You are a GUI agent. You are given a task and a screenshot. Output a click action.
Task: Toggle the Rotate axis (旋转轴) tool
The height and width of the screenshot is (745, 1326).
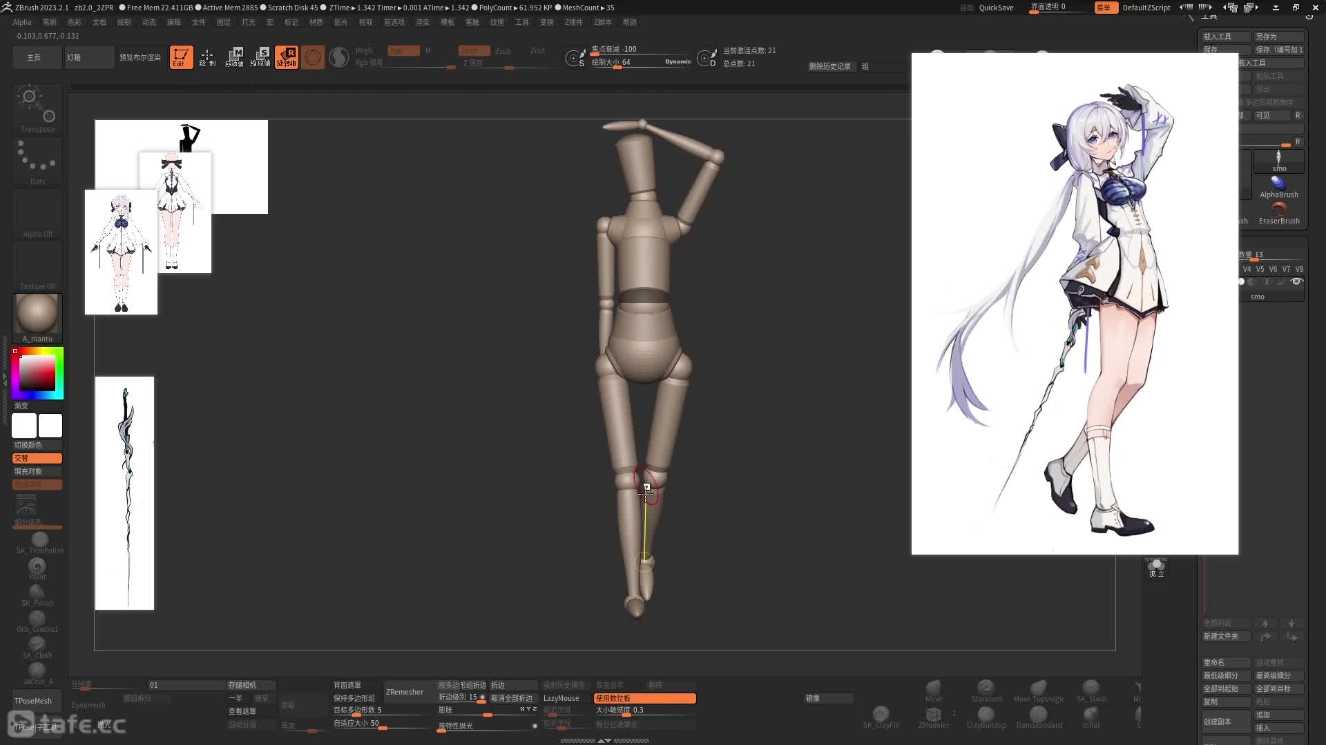[287, 57]
